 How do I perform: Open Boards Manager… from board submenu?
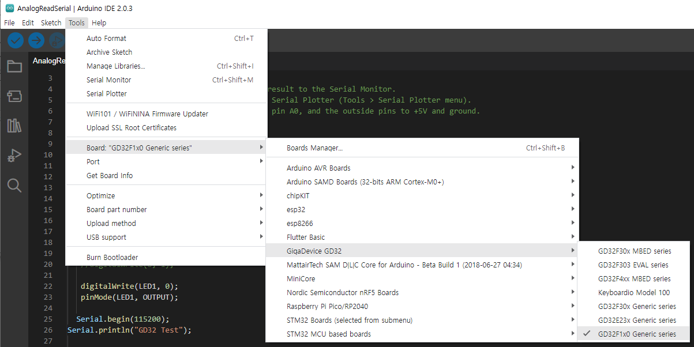pyautogui.click(x=422, y=148)
